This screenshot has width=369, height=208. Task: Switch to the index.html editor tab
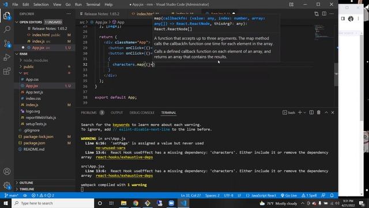[x=145, y=14]
